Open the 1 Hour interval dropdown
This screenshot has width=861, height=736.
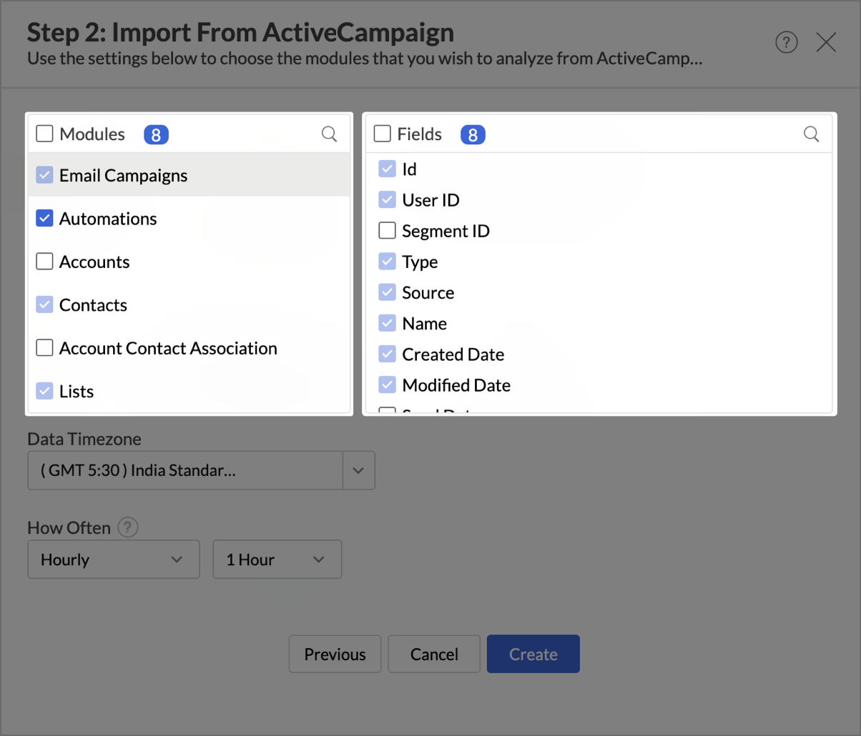[277, 560]
